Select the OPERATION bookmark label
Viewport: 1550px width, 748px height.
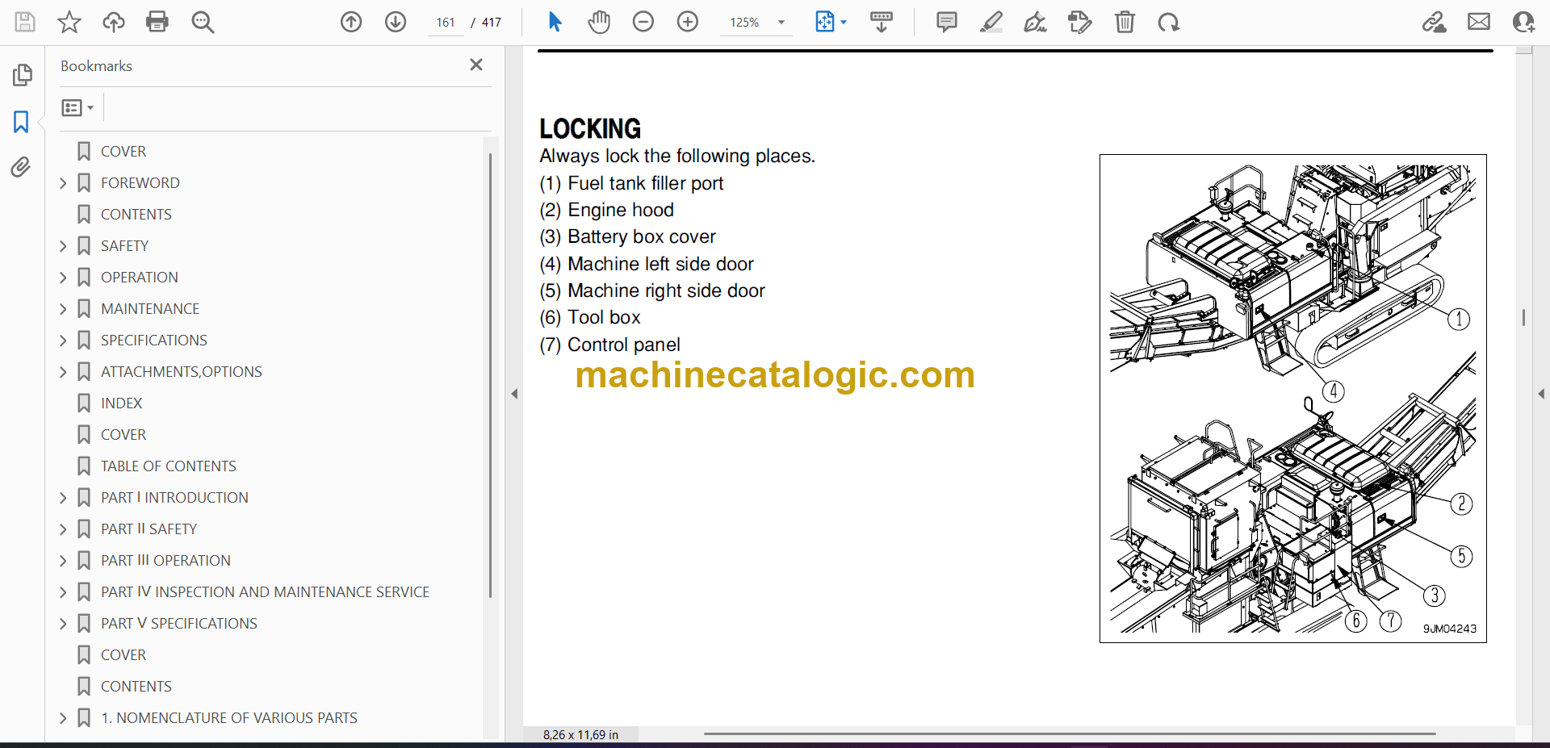coord(140,278)
